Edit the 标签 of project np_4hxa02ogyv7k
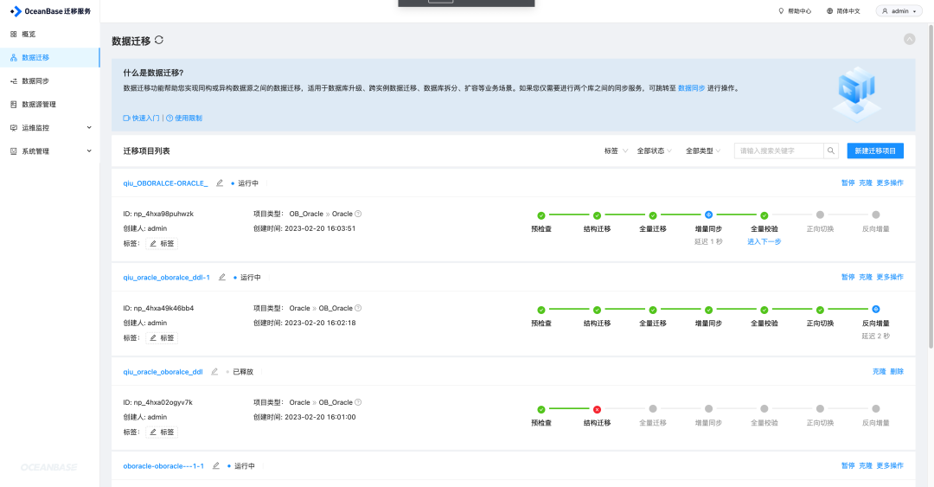This screenshot has height=487, width=934. pos(162,432)
